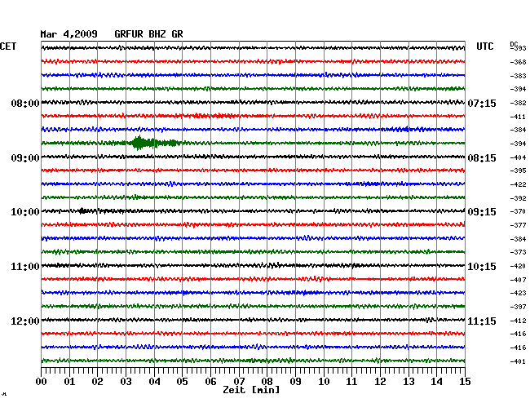Select the DC offset value -401
The height and width of the screenshot is (403, 530).
[x=518, y=361]
